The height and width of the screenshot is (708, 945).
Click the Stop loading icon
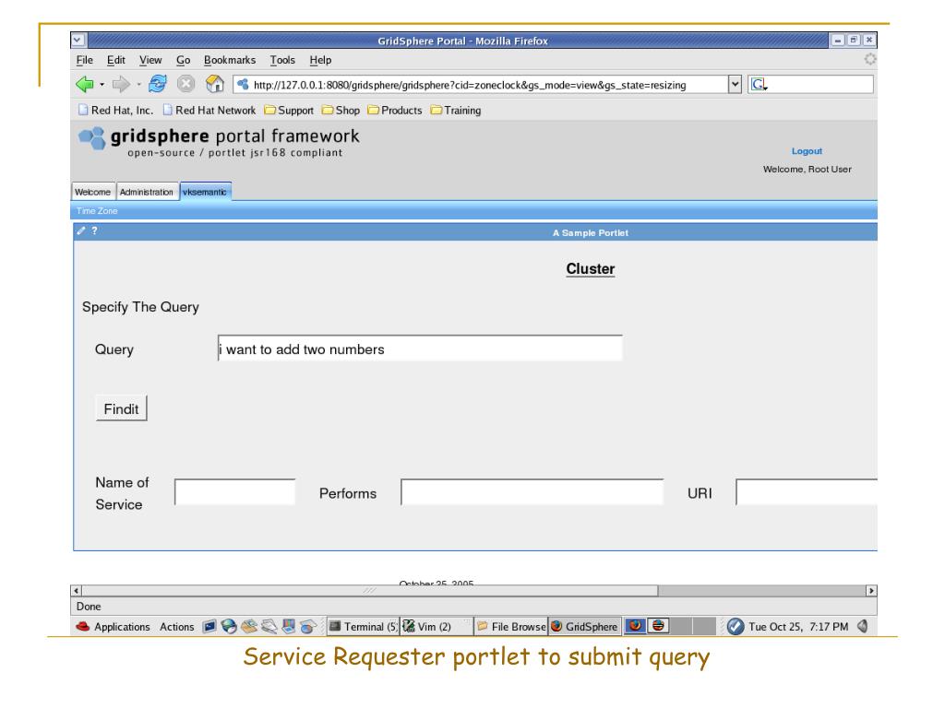[x=186, y=84]
